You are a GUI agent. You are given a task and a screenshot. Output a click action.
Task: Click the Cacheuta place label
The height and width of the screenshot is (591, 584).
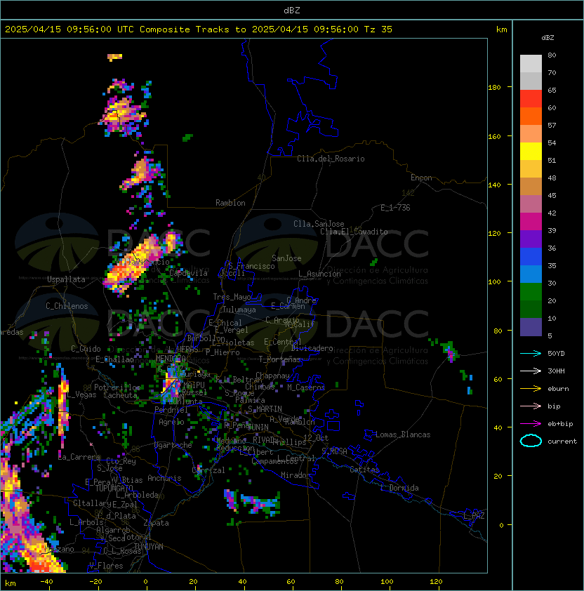pos(120,395)
